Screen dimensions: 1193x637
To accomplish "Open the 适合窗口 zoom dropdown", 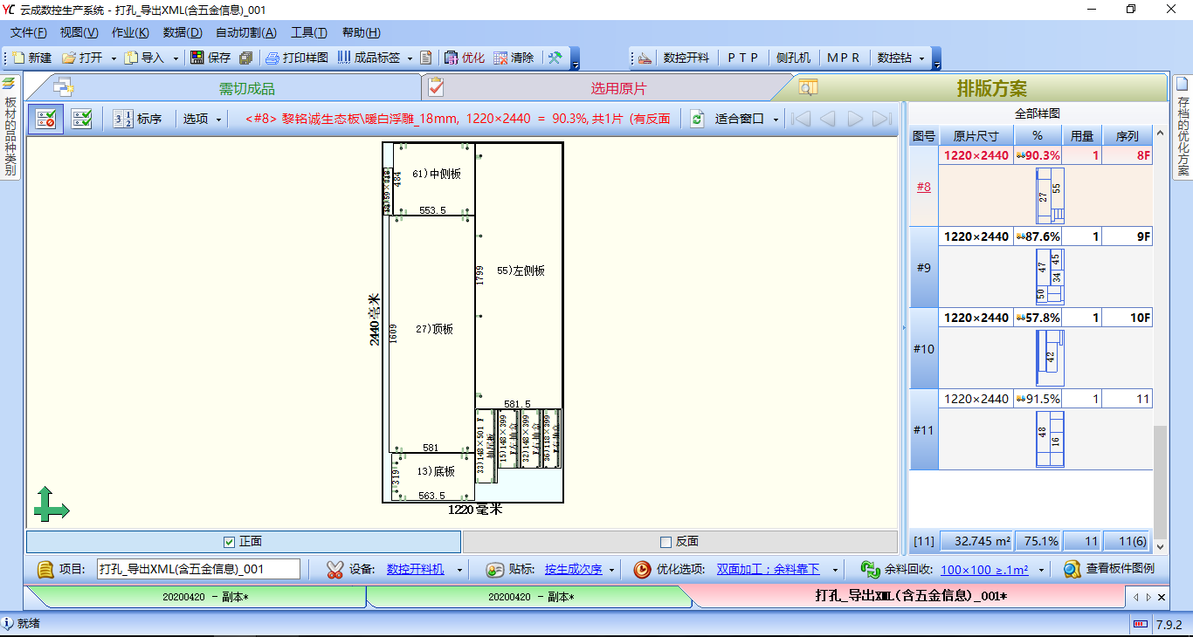I will click(x=776, y=120).
